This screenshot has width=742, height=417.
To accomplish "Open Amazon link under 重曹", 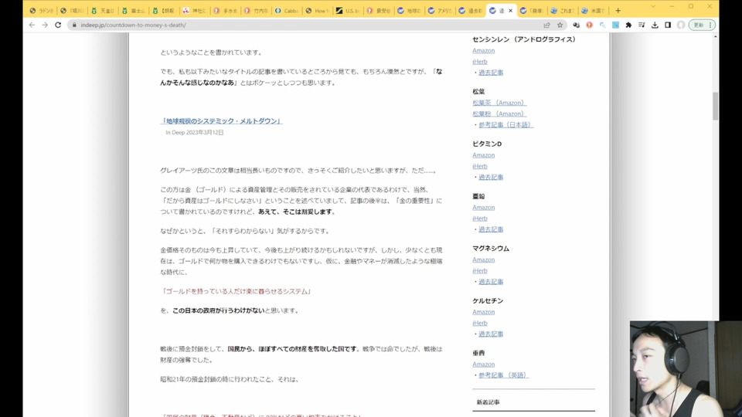I will 483,364.
